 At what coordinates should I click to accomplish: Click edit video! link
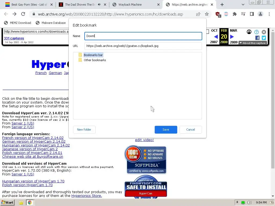144,140
